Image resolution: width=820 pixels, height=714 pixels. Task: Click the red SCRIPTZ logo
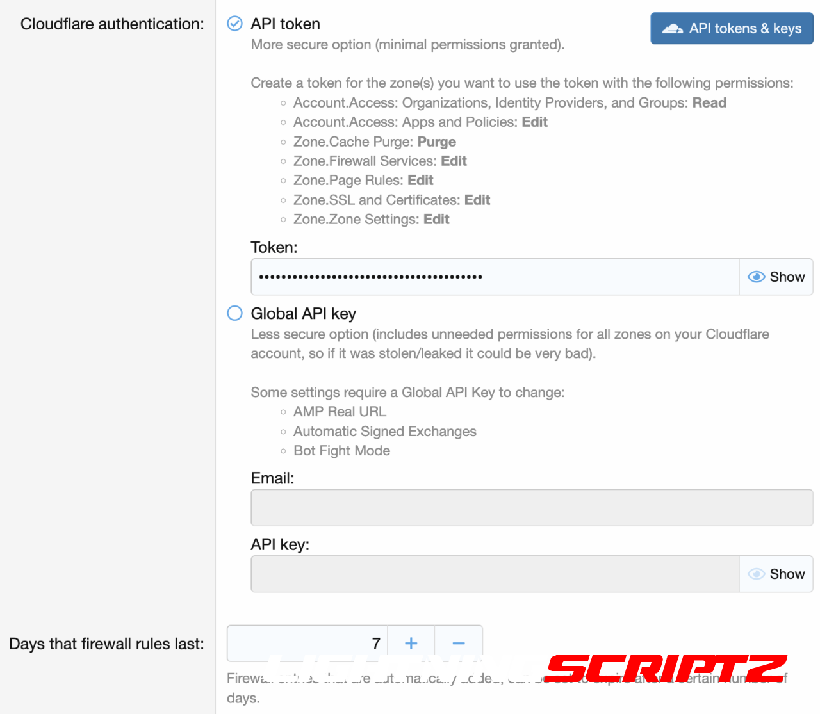click(665, 669)
